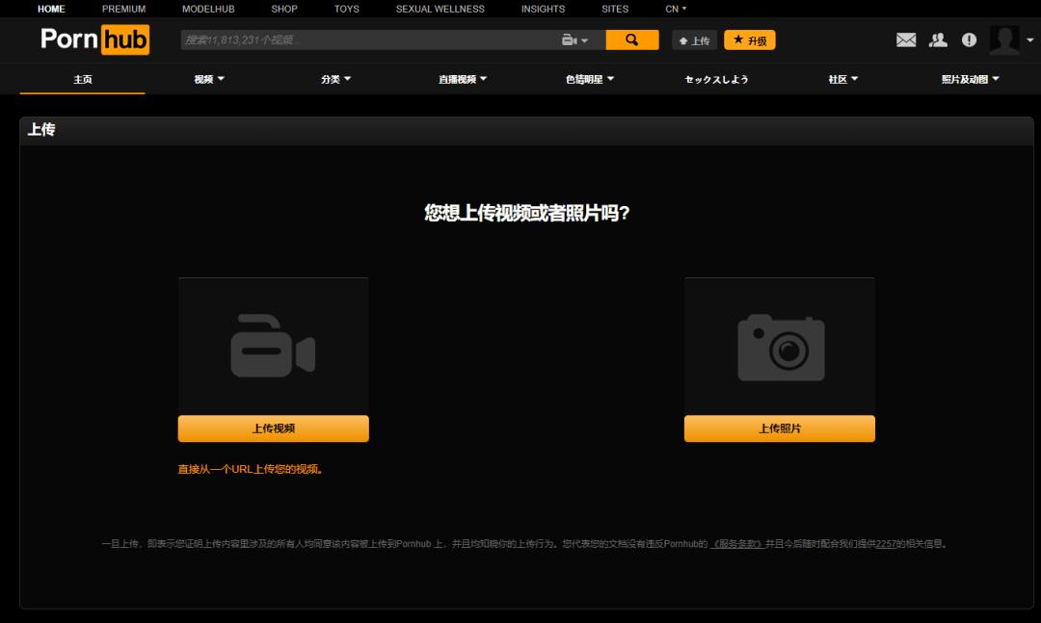
Task: Click the video filter icon in search bar
Action: [568, 39]
